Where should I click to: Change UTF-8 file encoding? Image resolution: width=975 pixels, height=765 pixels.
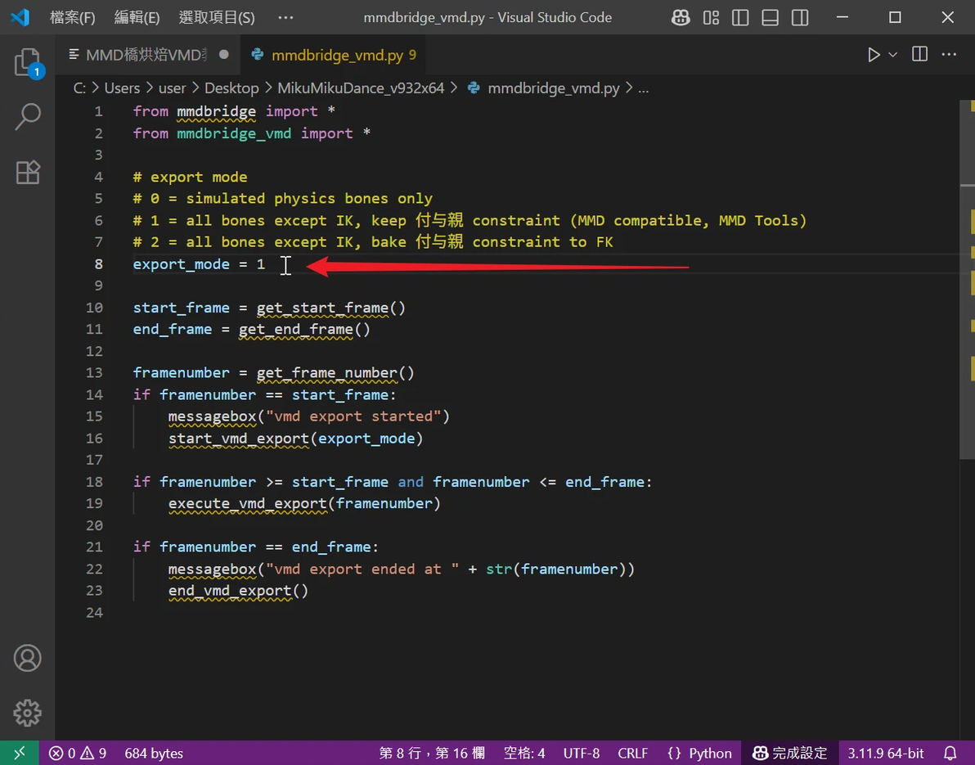582,754
